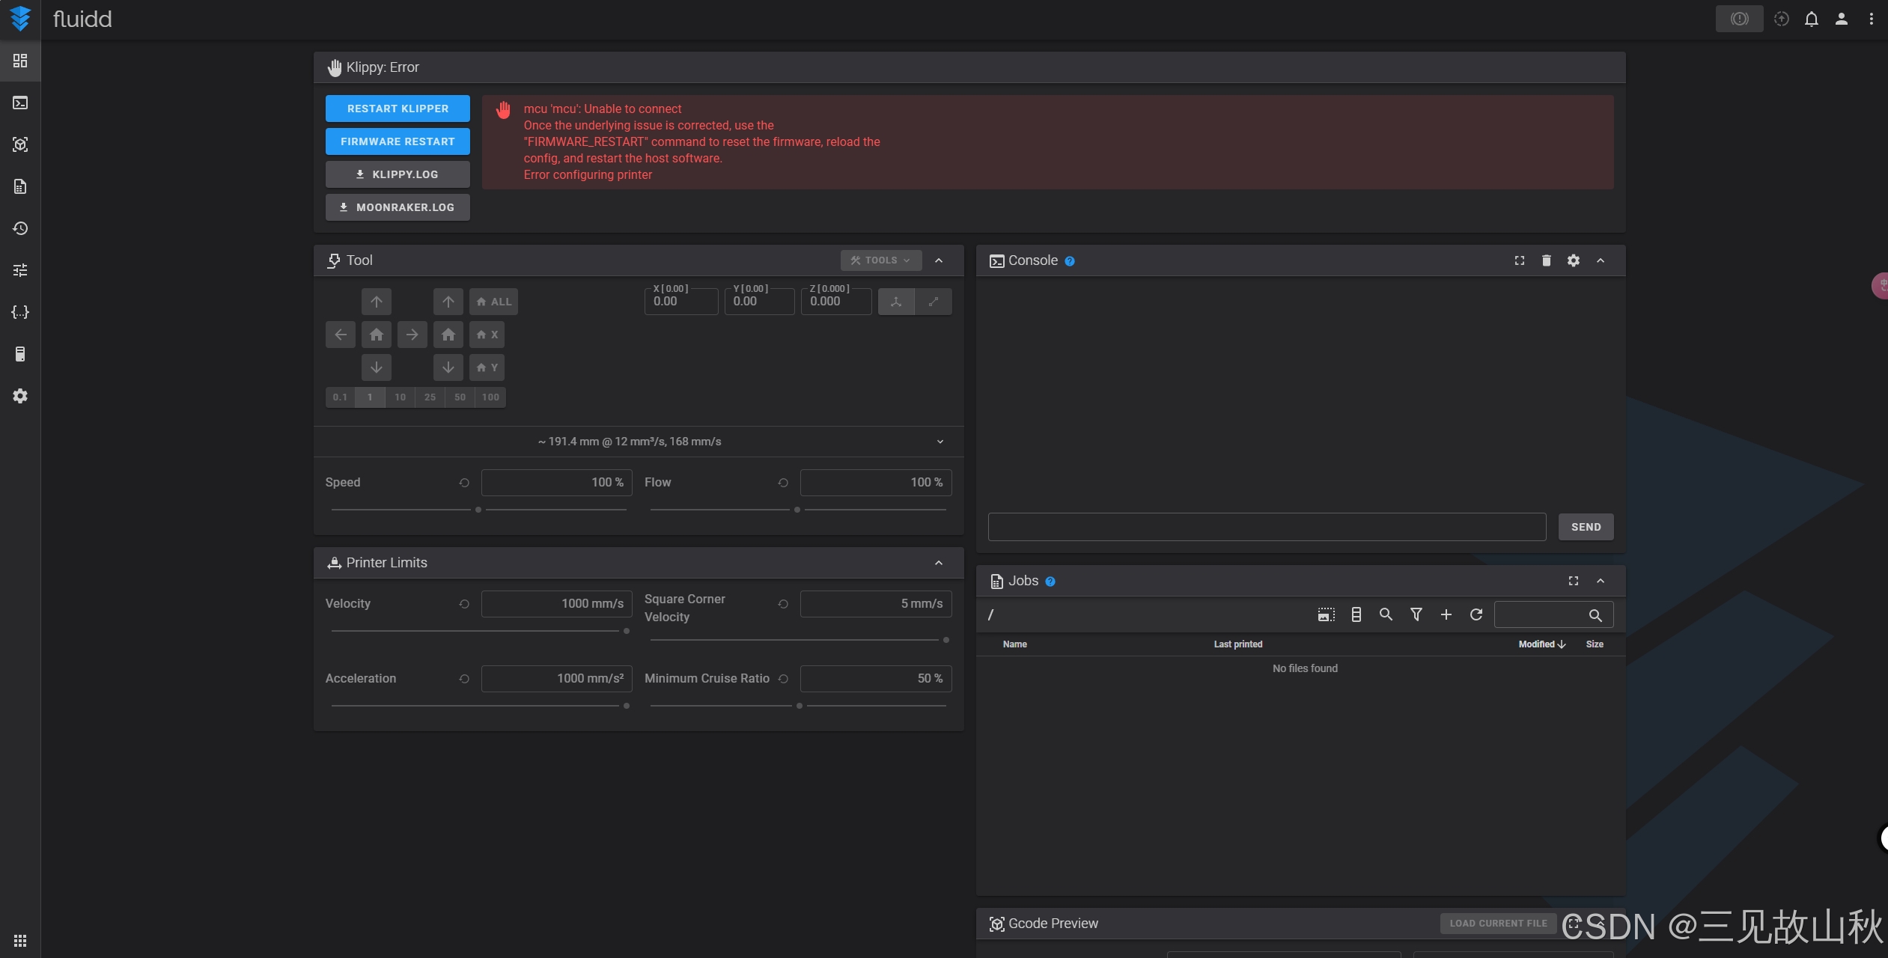Open the Settings gear in sidebar
The image size is (1888, 958).
click(x=20, y=396)
